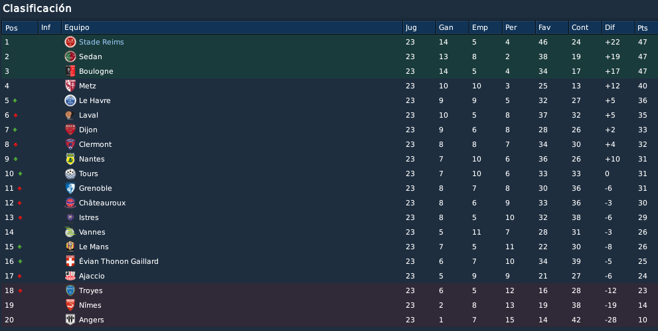Click the Sedan club crest icon
Screen dimensions: 658x331
(x=70, y=56)
